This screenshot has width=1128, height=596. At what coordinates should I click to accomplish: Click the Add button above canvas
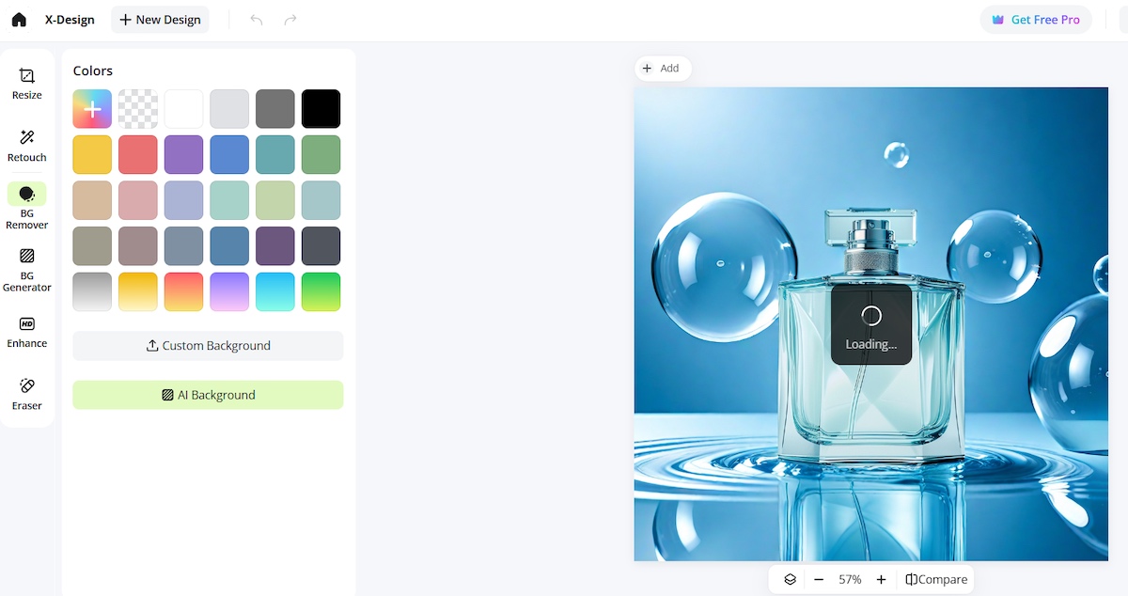pos(663,69)
